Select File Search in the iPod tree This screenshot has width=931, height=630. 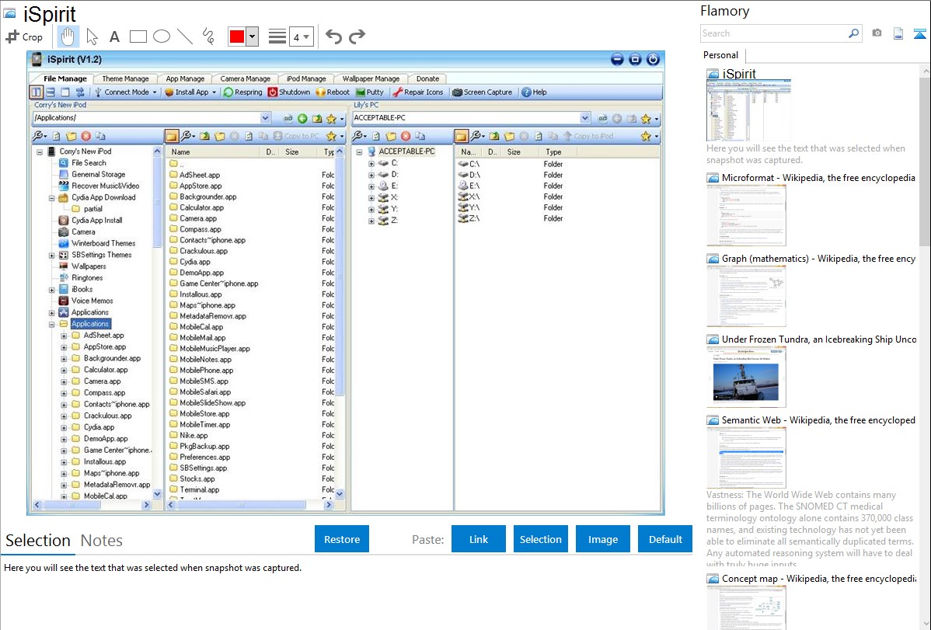tap(89, 162)
